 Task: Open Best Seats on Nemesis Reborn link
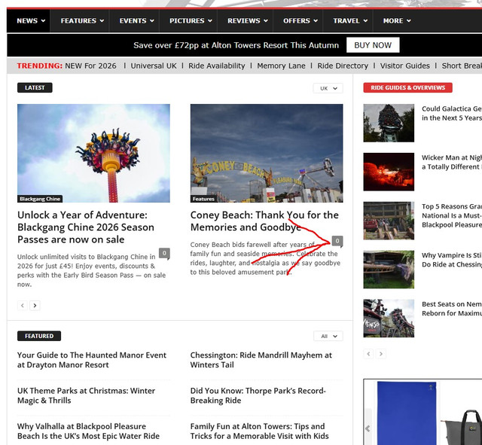[452, 309]
